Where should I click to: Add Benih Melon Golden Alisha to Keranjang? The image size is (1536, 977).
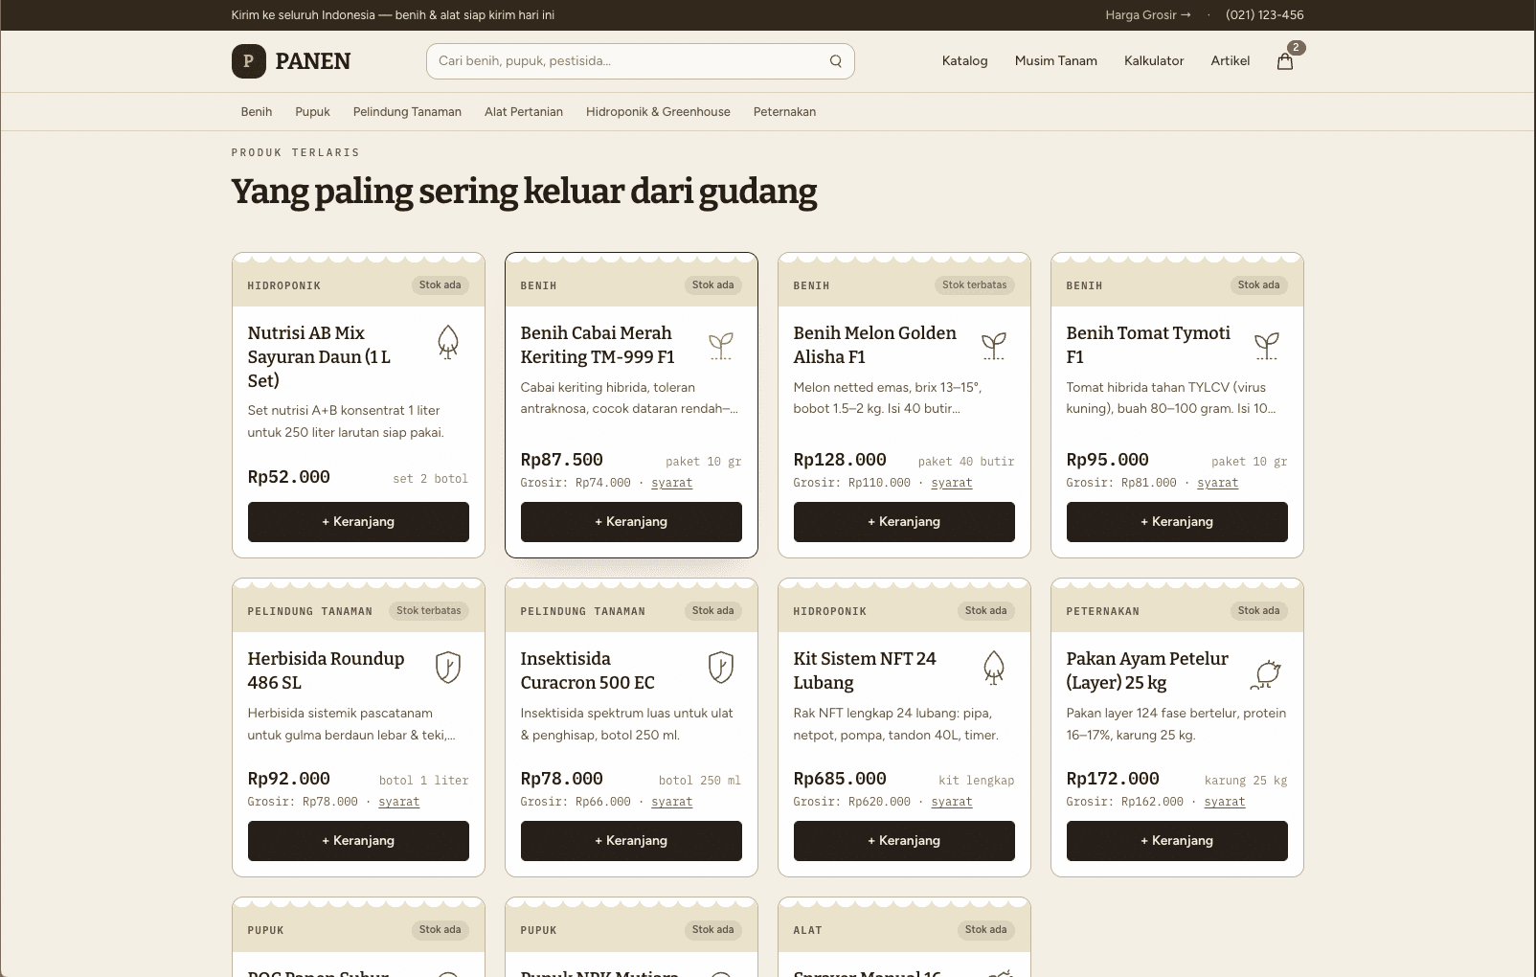pyautogui.click(x=904, y=522)
